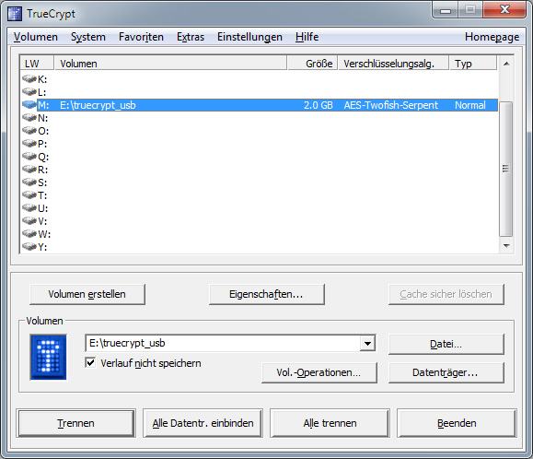
Task: Click Alle trennen button
Action: coord(330,423)
